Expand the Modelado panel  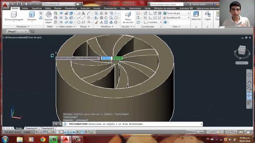coord(23,27)
